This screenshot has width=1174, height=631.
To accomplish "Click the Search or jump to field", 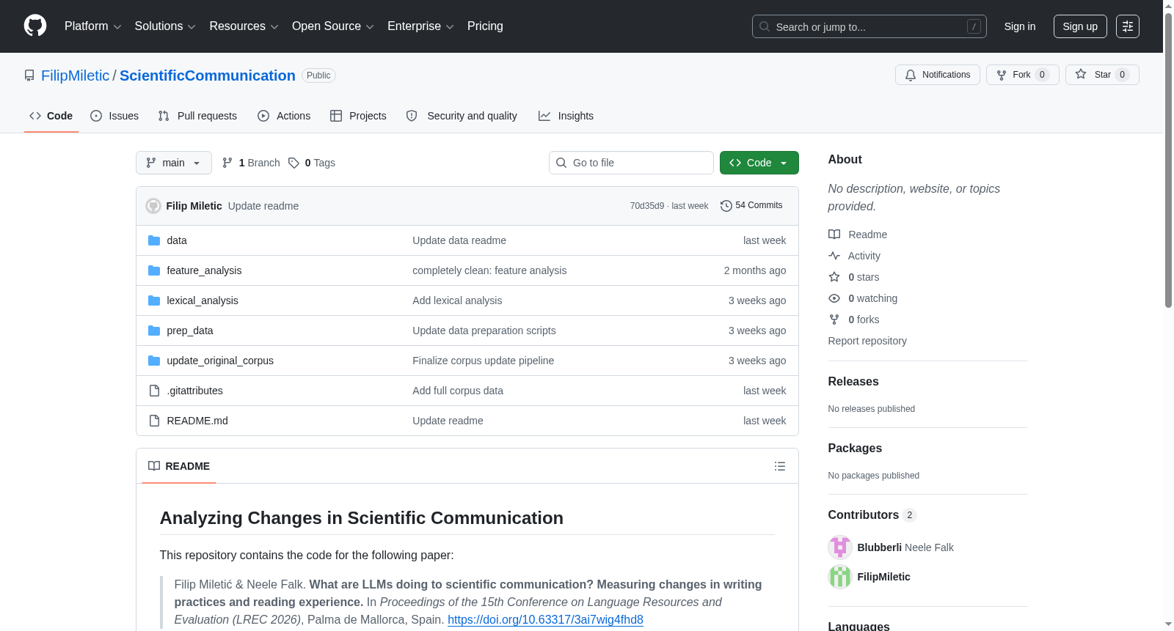I will pyautogui.click(x=869, y=26).
